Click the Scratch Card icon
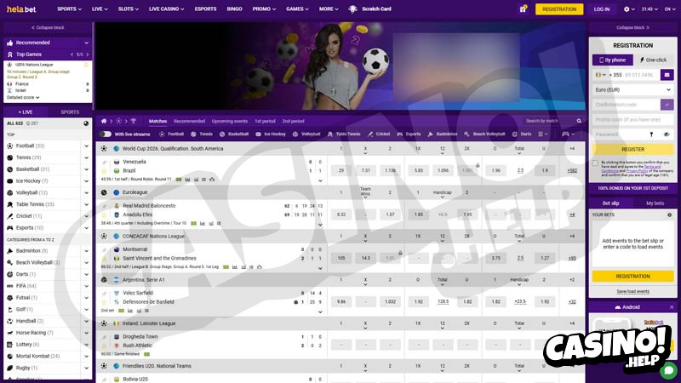The width and height of the screenshot is (681, 383). [x=352, y=9]
